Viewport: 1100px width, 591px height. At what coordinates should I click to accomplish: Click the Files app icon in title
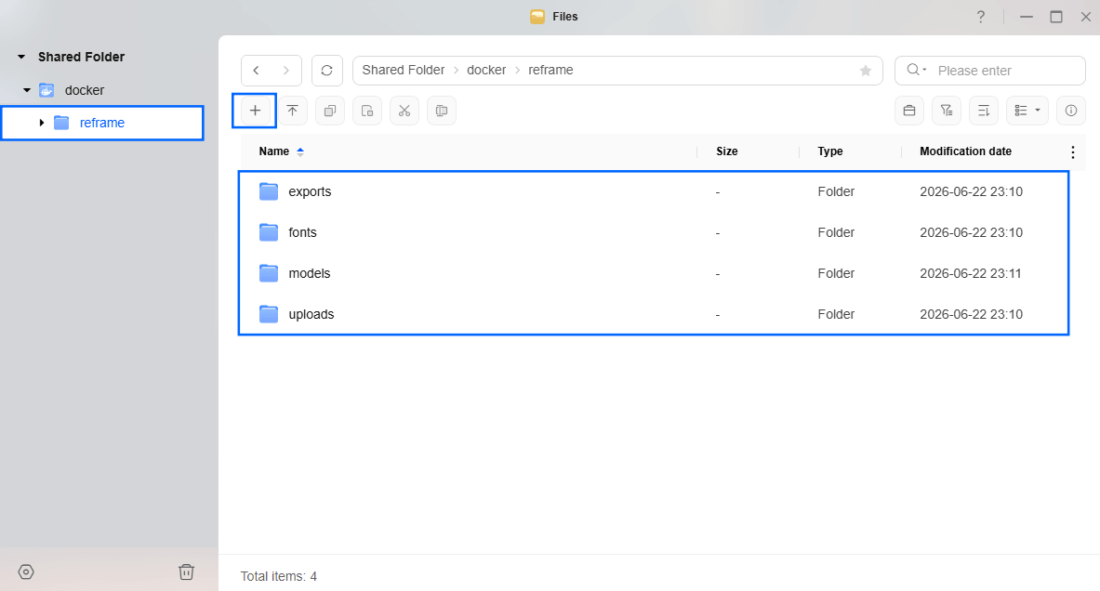click(x=537, y=17)
